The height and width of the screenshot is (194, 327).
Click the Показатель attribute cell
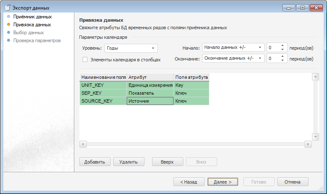[150, 93]
